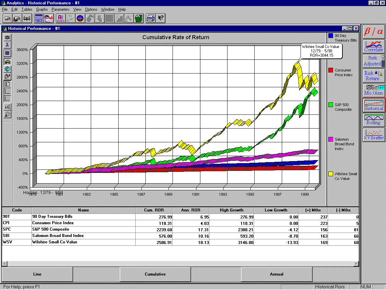The height and width of the screenshot is (290, 386).
Task: Click the green S&P 500 Composite swatch
Action: pos(331,105)
